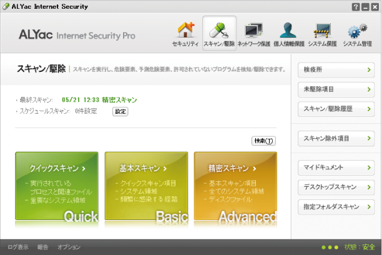Screen dimensions: 382x255
Task: Click the 設定 schedule button
Action: 120,111
